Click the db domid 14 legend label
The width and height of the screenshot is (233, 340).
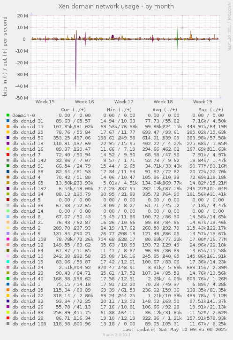point(28,211)
